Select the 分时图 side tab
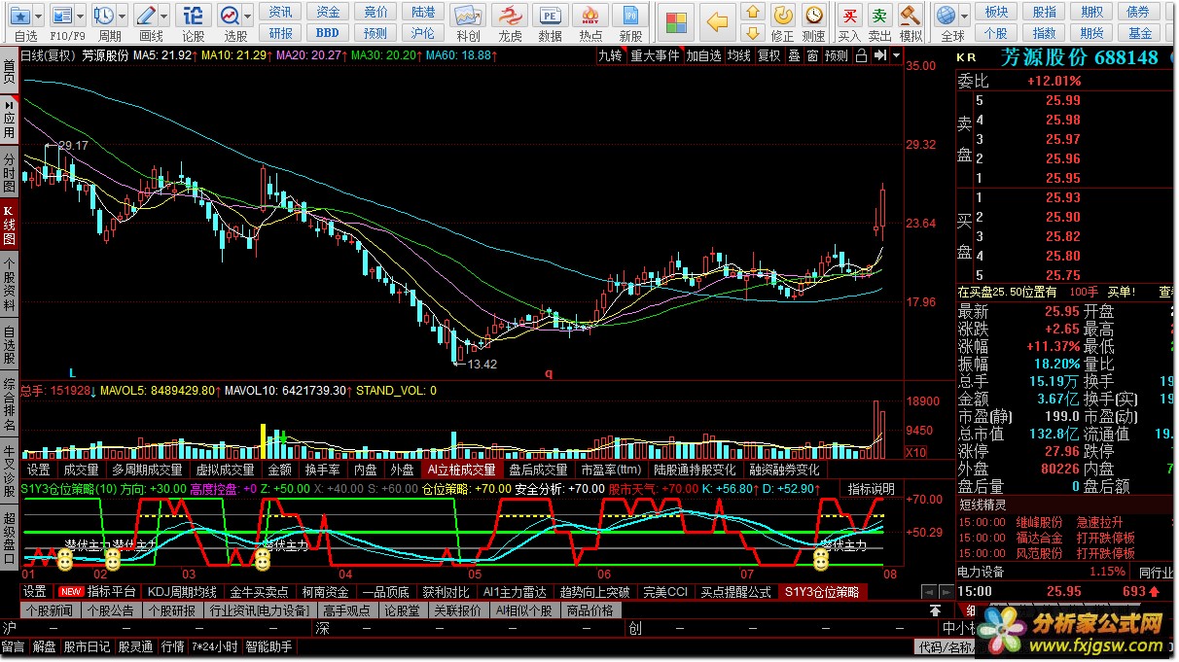This screenshot has height=662, width=1179. pyautogui.click(x=9, y=171)
